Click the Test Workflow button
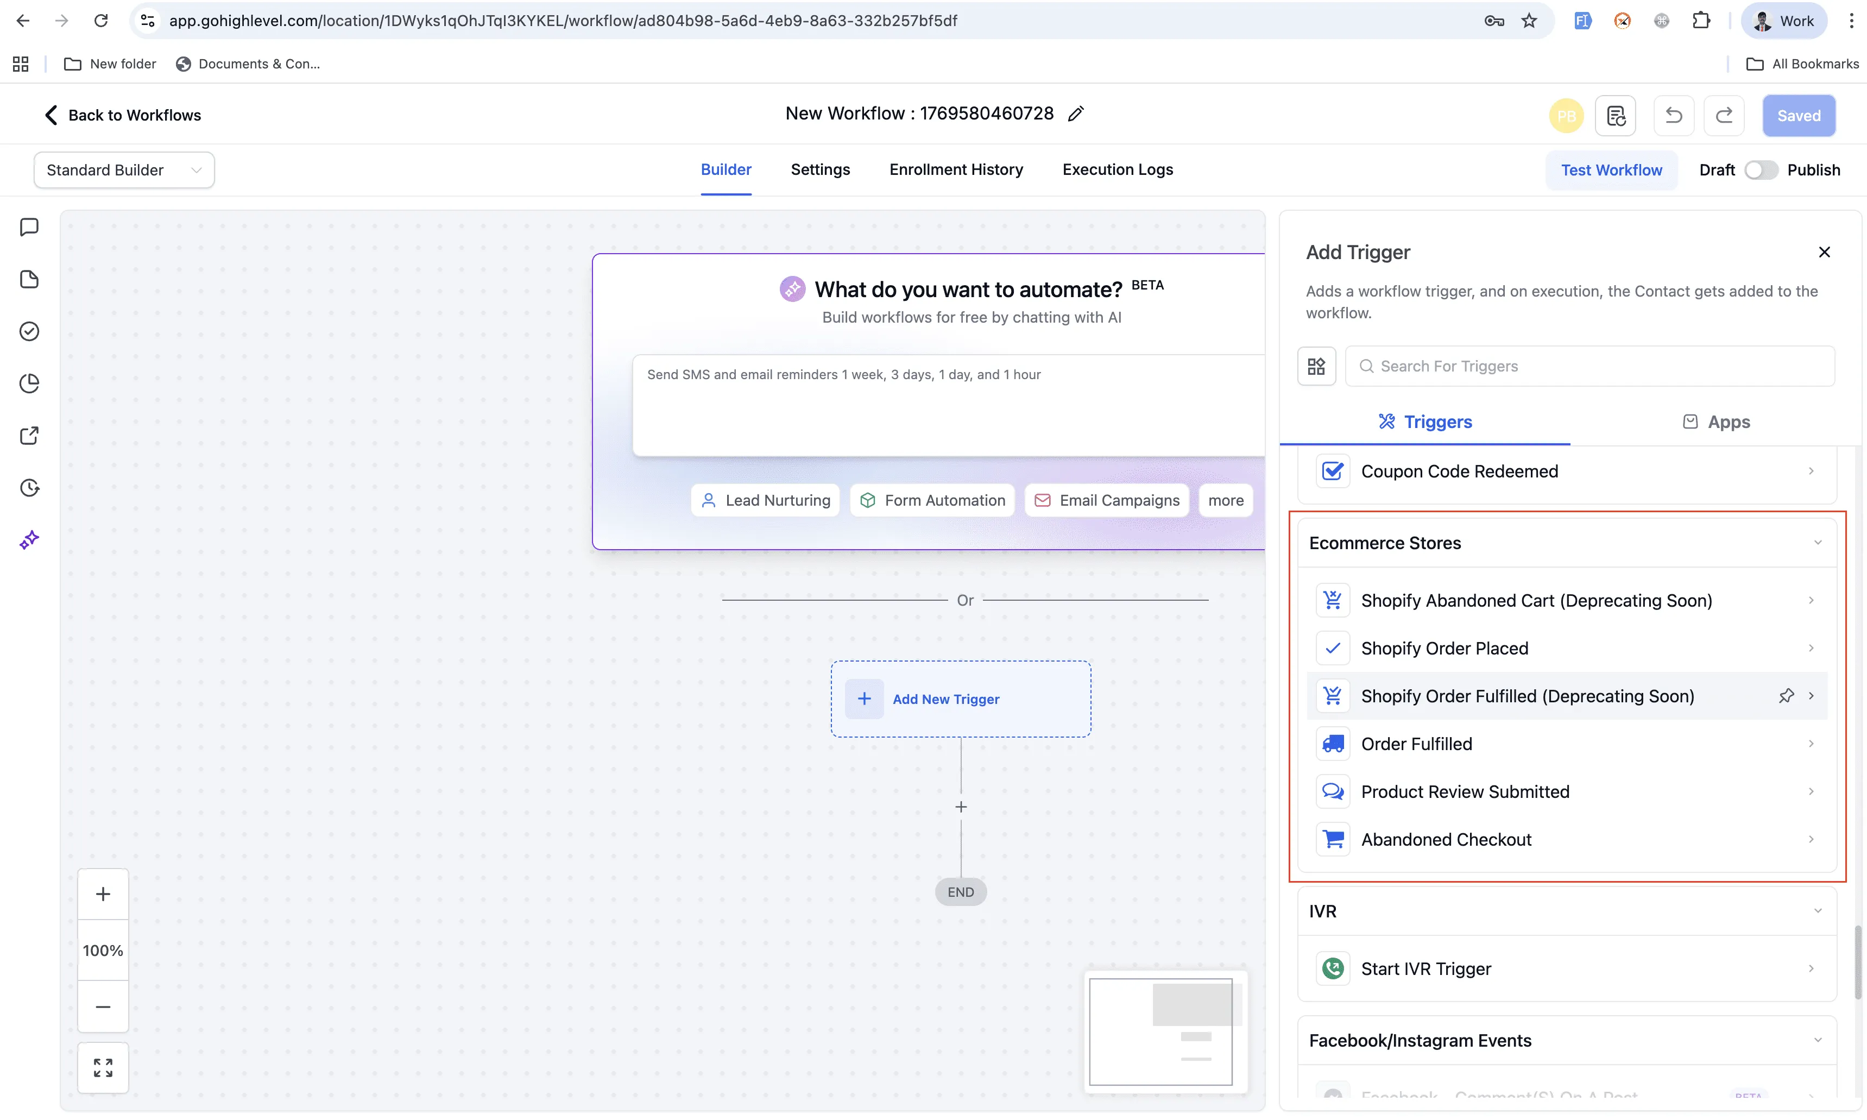1867x1120 pixels. coord(1611,170)
